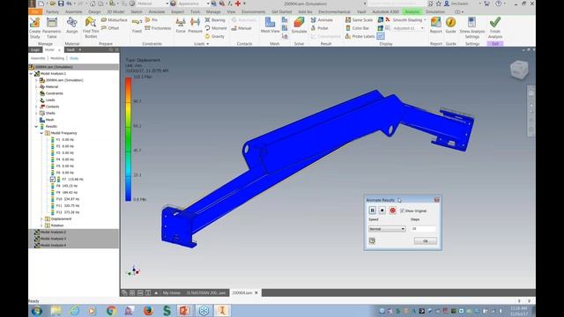
Task: Select the F12 373.26 Hz result
Action: pos(68,212)
